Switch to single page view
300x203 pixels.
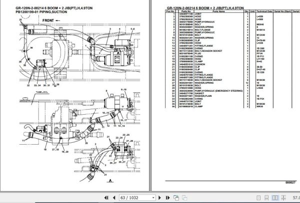coord(258,198)
